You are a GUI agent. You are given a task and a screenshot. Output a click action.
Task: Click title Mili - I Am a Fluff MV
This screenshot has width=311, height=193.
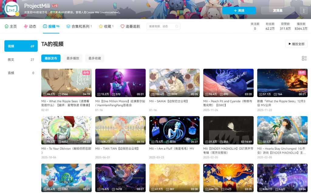172,148
